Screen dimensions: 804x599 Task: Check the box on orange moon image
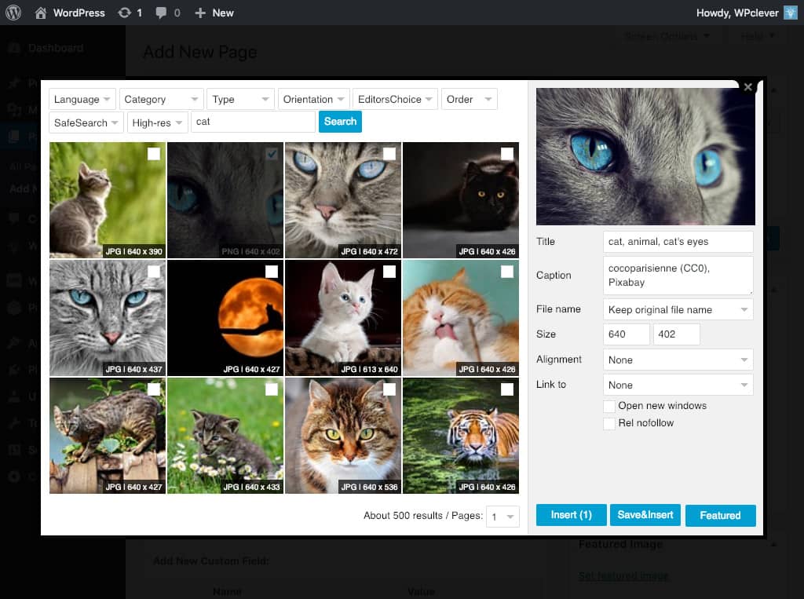point(272,272)
